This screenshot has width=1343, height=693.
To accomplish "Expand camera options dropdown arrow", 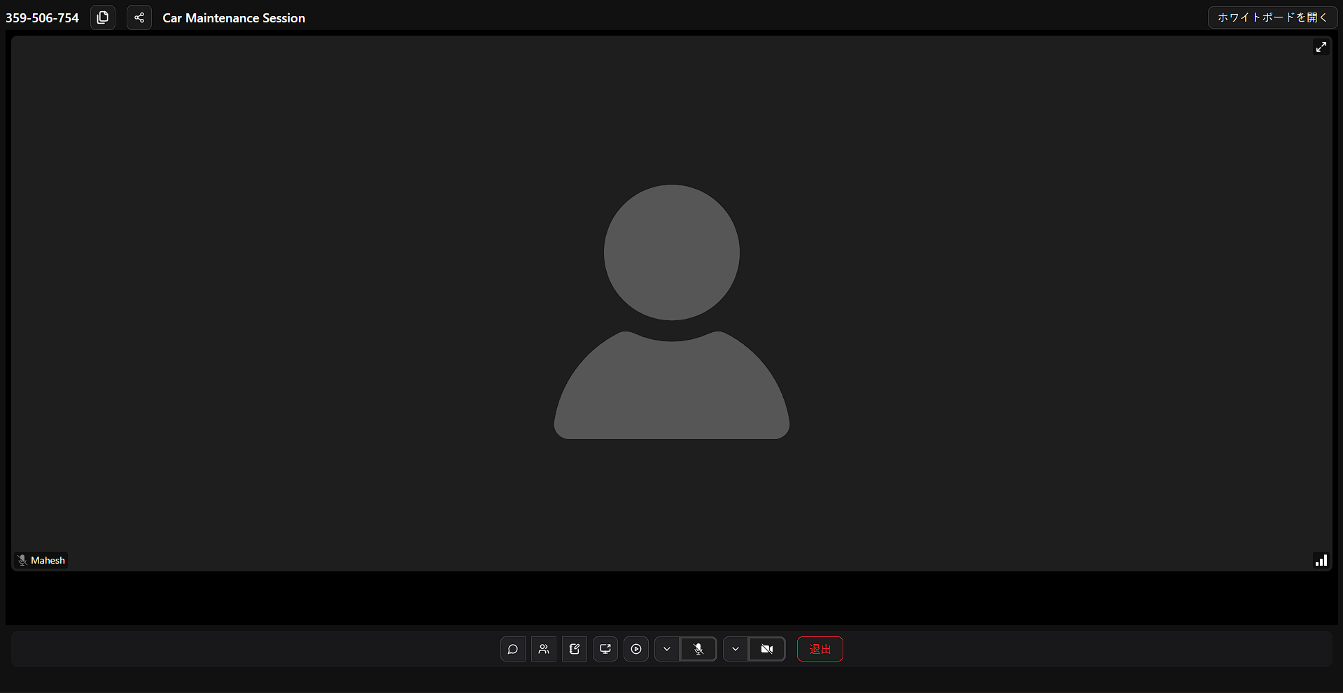I will pyautogui.click(x=736, y=649).
